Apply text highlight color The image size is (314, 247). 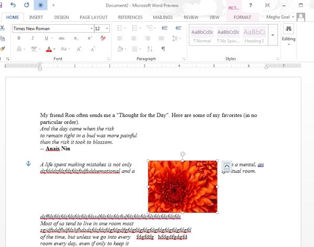click(34, 49)
